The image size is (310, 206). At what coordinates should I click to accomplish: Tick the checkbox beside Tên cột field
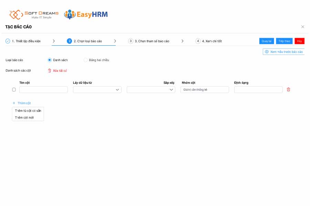14,90
